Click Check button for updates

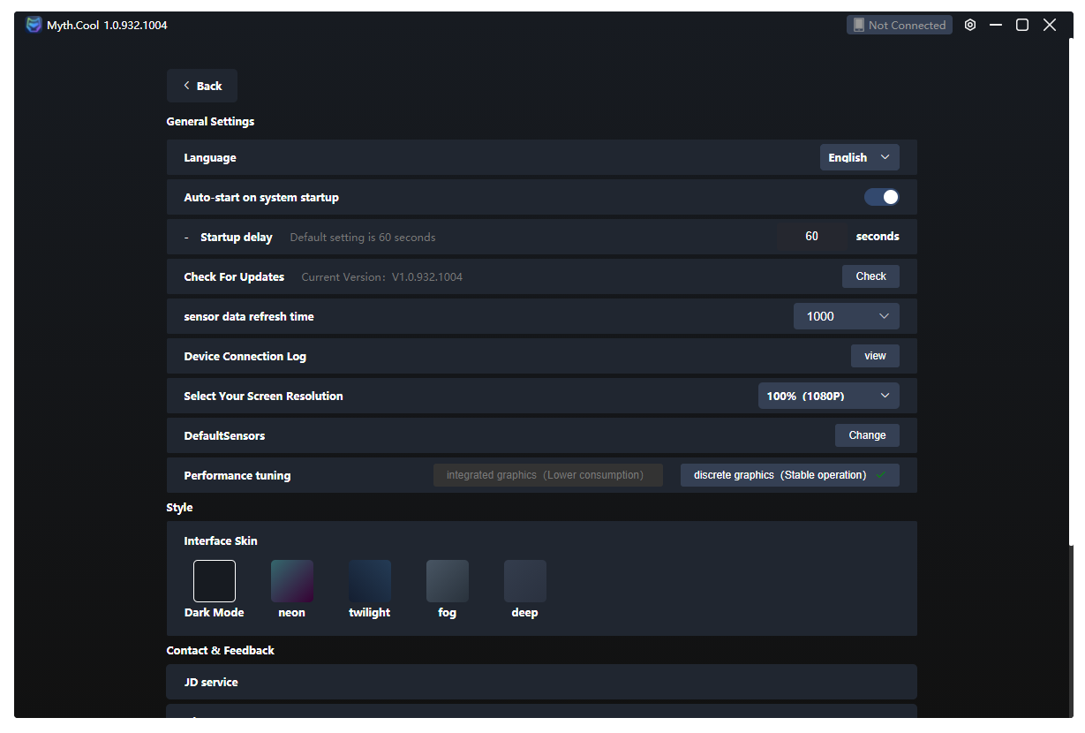point(870,276)
